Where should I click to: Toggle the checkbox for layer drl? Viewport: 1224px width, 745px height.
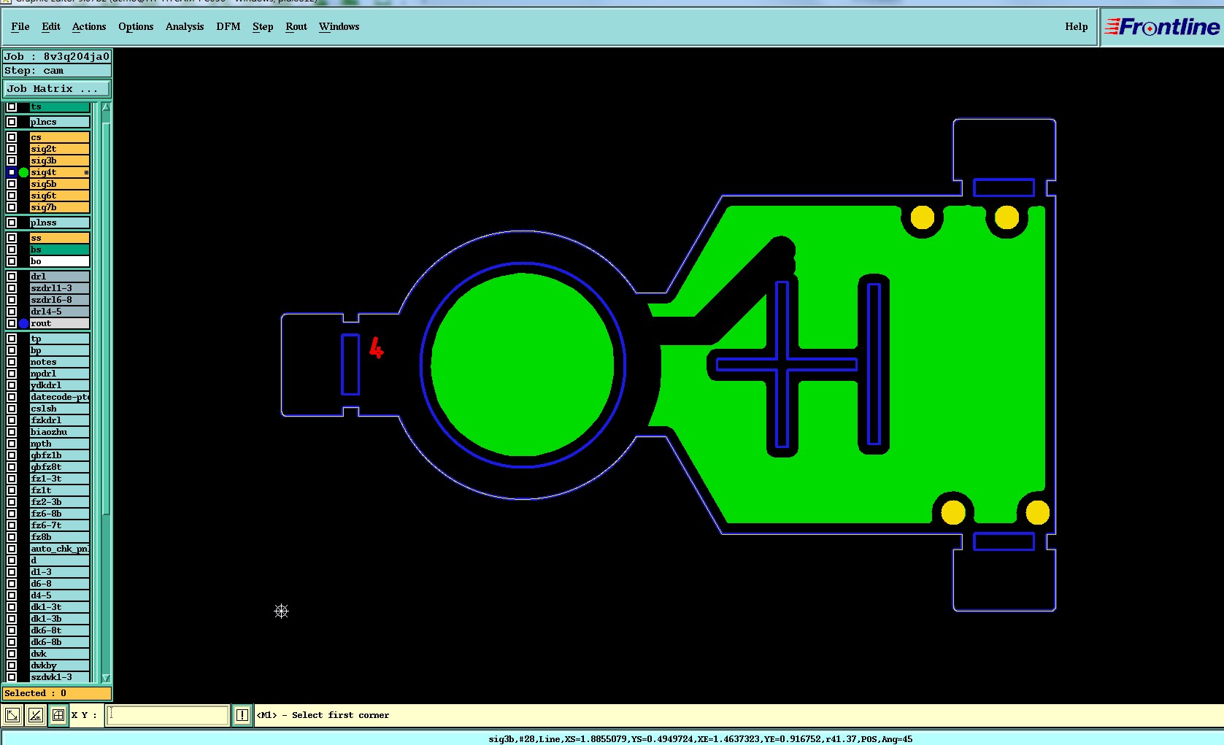(x=12, y=277)
